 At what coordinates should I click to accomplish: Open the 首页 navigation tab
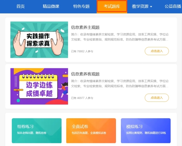click(x=20, y=6)
